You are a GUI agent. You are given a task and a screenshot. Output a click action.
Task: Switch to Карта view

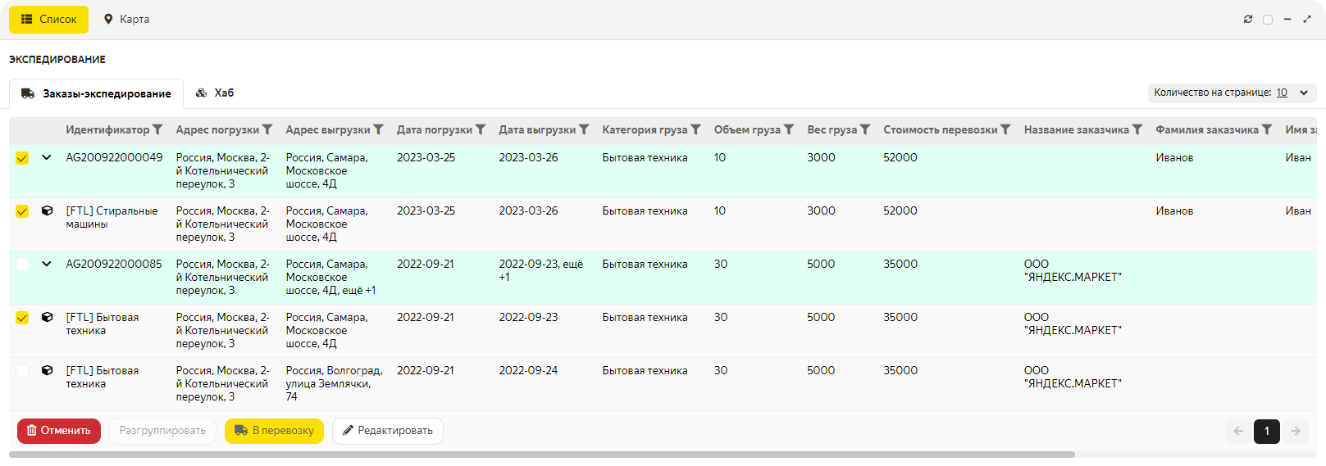pos(126,19)
